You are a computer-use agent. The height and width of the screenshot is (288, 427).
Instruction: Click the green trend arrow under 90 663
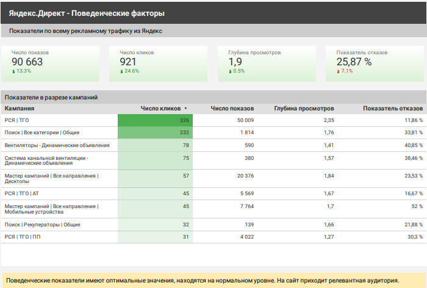[x=13, y=71]
